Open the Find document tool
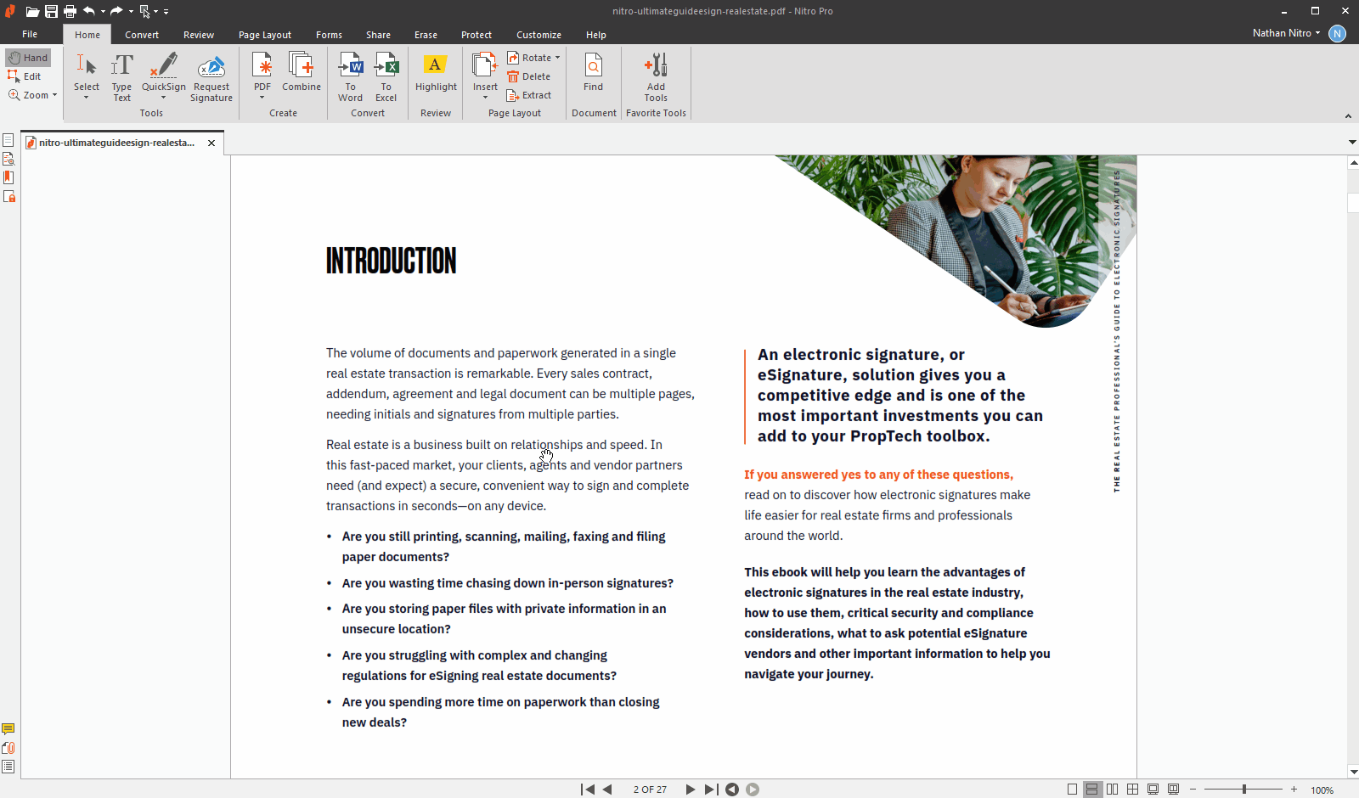This screenshot has width=1359, height=798. 593,66
